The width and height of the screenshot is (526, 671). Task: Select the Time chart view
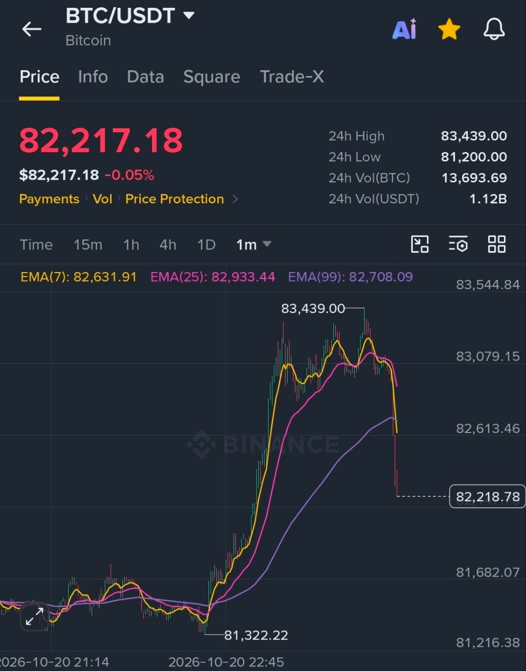(x=36, y=244)
